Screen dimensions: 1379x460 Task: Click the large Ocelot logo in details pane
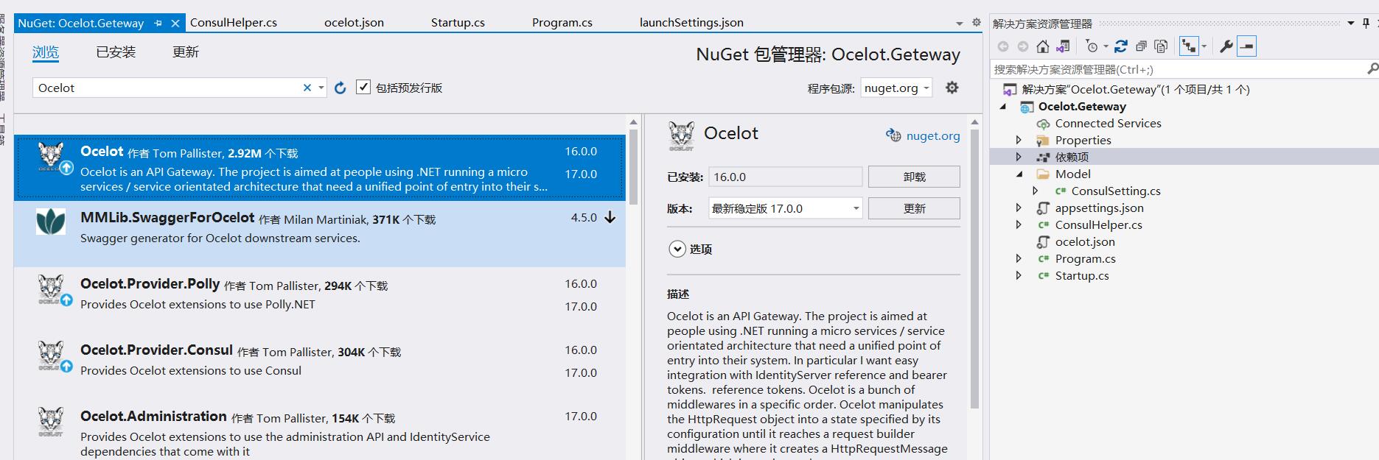681,136
